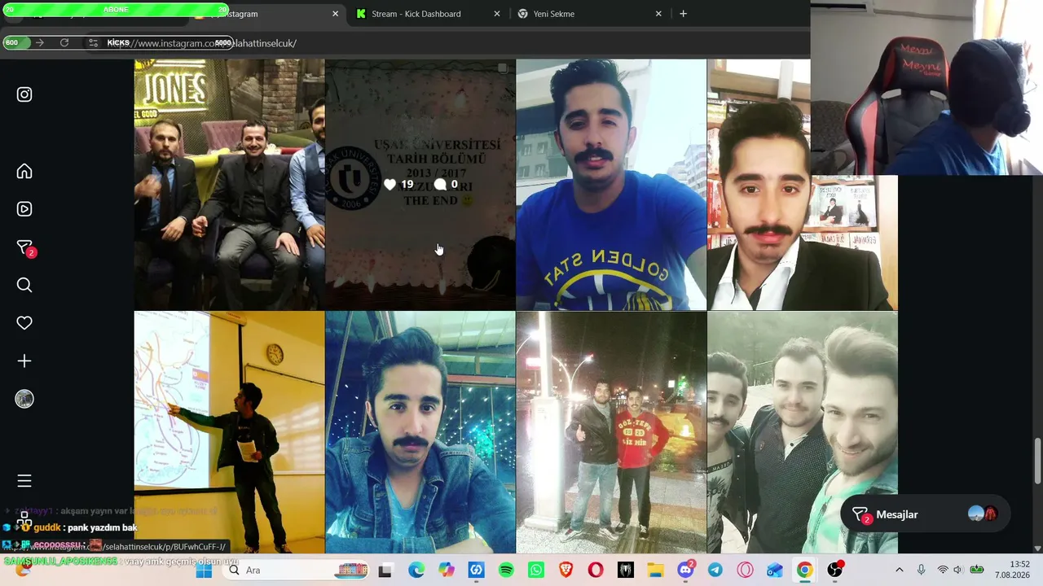Open Instagram Reels from the sidebar
Image resolution: width=1043 pixels, height=586 pixels.
point(24,209)
